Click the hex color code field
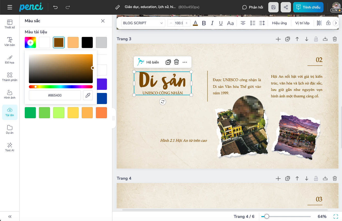 [x=55, y=95]
